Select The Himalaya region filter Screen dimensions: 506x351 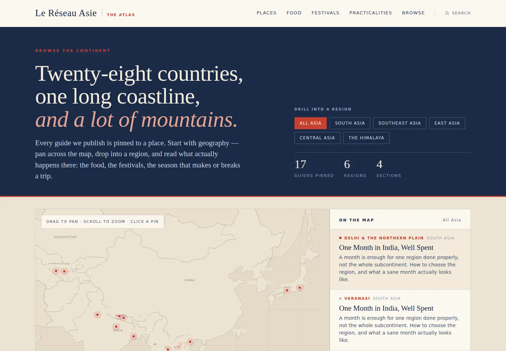pyautogui.click(x=366, y=138)
